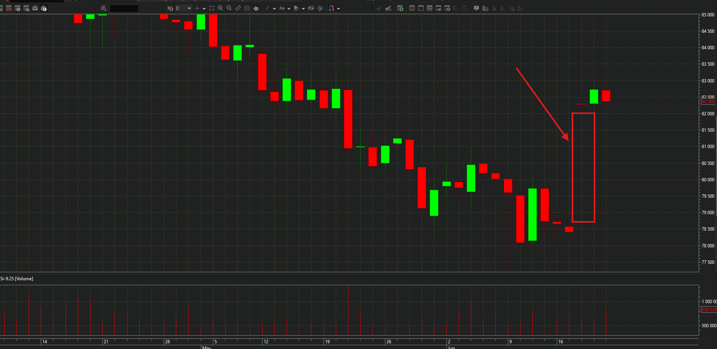Select the ruler measure tool
717x349 pixels.
pyautogui.click(x=238, y=8)
